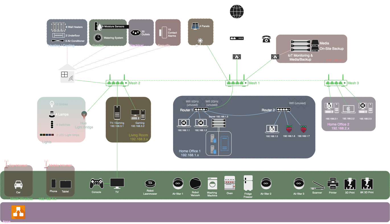
Task: Select the 'Living Room' label text
Action: click(x=138, y=135)
